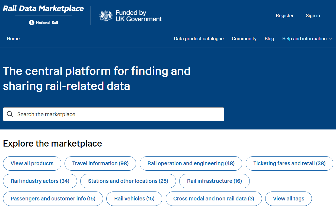Image resolution: width=336 pixels, height=211 pixels.
Task: Browse Ticketing fares and retail data
Action: (289, 163)
